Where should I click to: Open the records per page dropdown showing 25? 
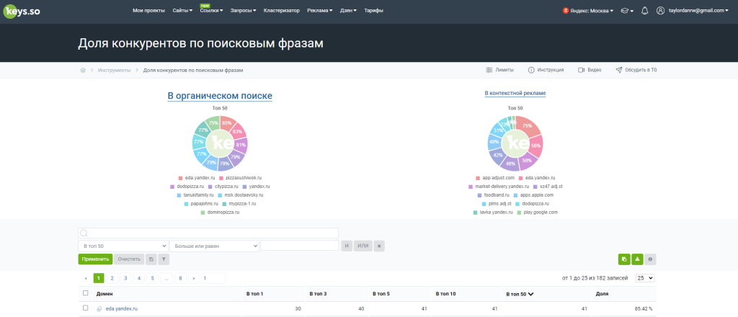(645, 278)
